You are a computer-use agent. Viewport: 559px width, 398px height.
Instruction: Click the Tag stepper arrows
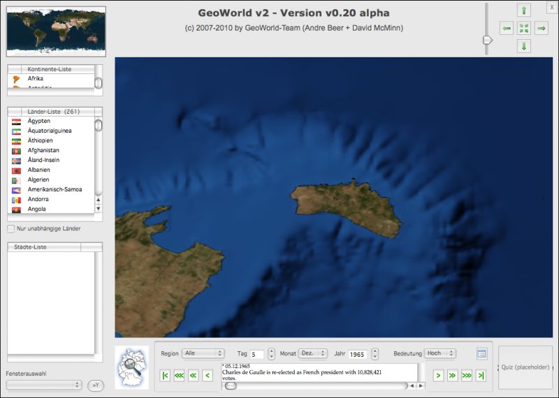coord(271,353)
